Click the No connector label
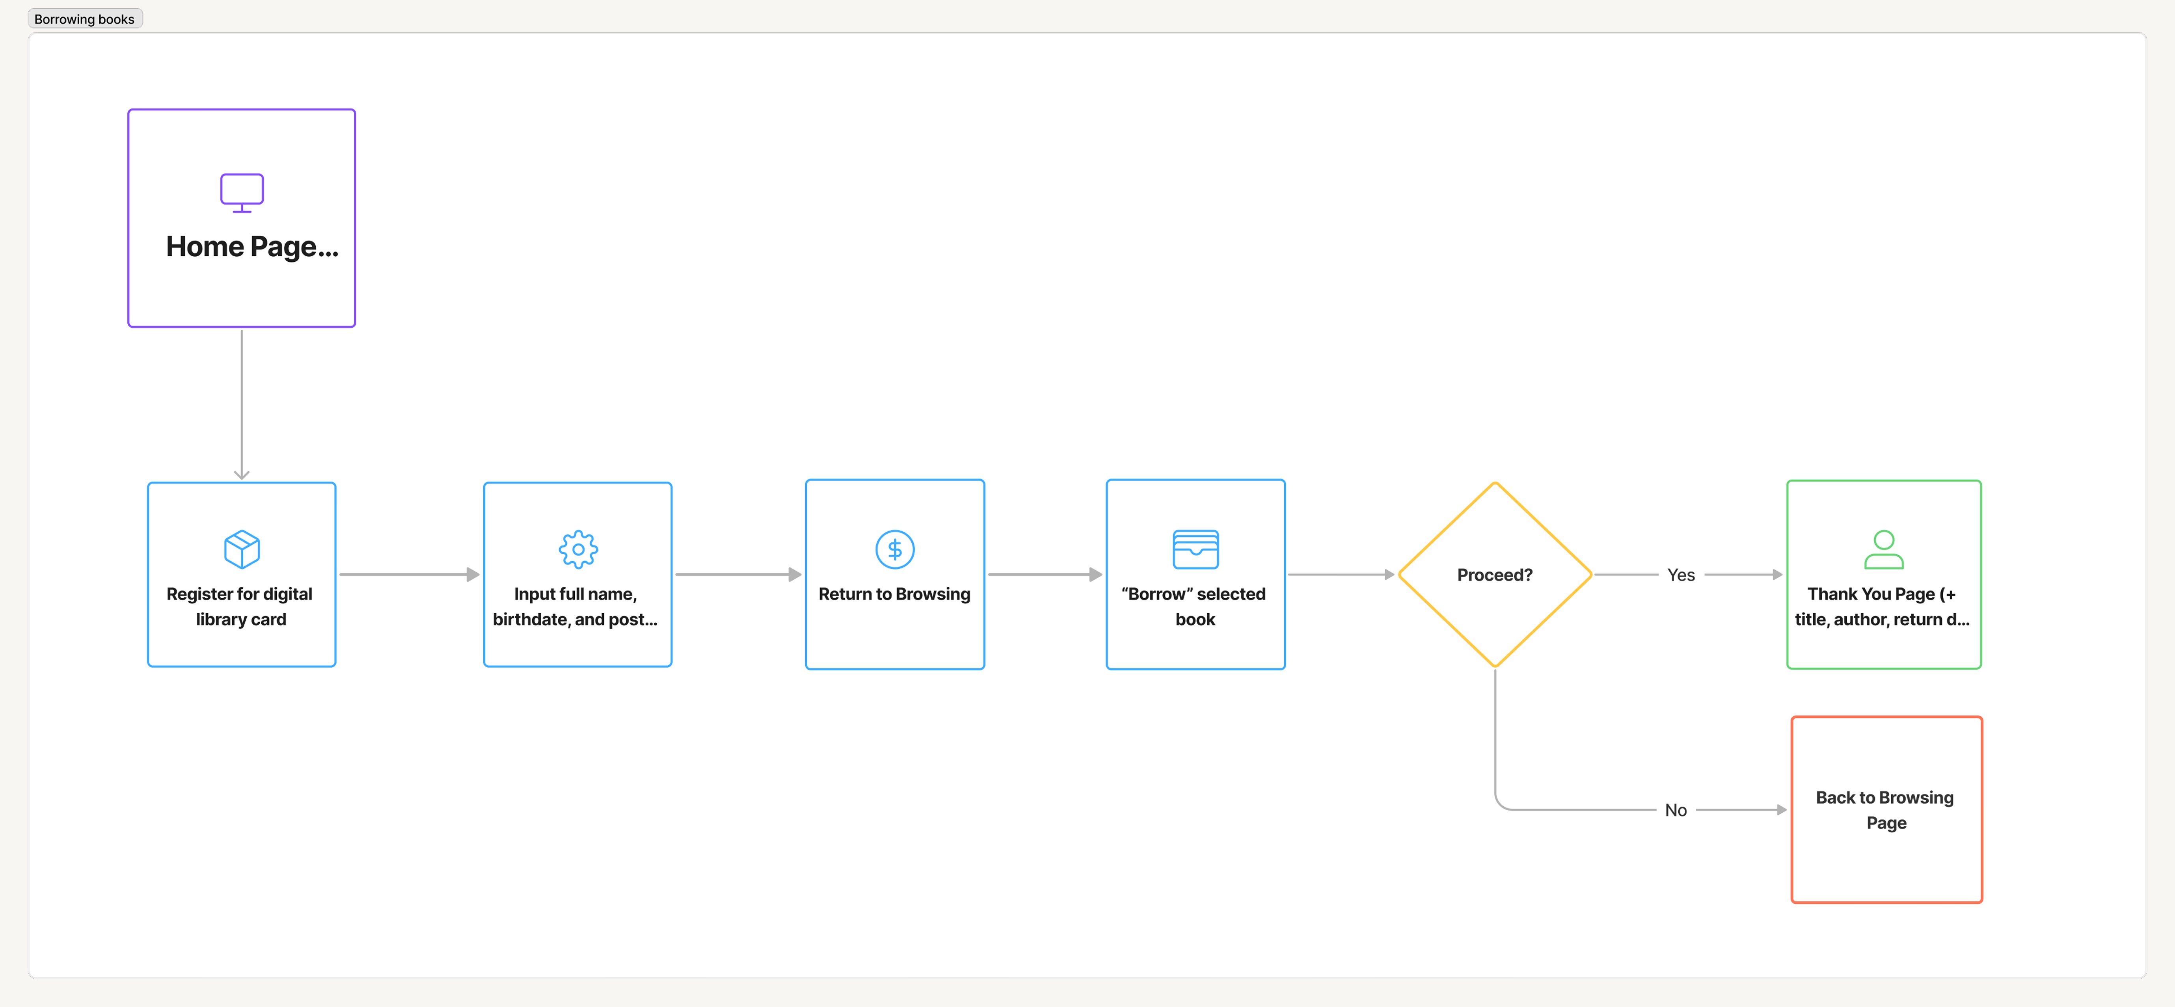 coord(1675,810)
